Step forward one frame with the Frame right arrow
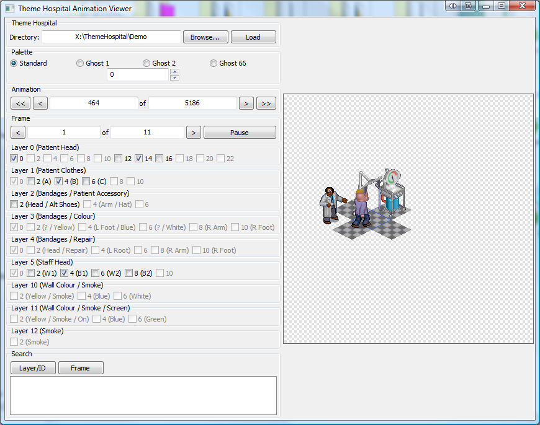The height and width of the screenshot is (425, 540). click(193, 132)
